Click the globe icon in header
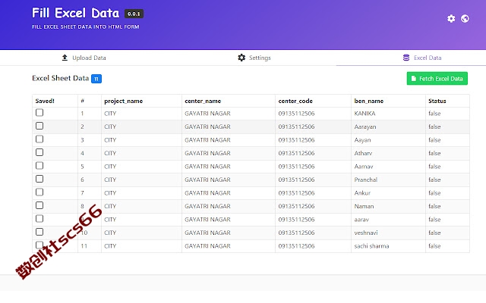 click(465, 18)
